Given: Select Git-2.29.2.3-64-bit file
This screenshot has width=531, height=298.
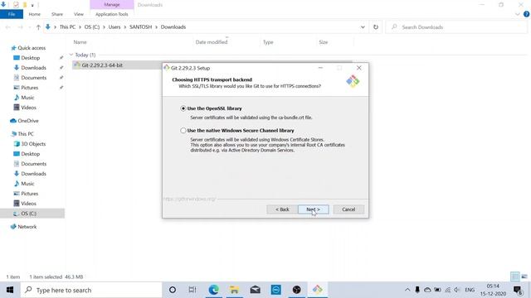Looking at the screenshot, I should coord(102,65).
